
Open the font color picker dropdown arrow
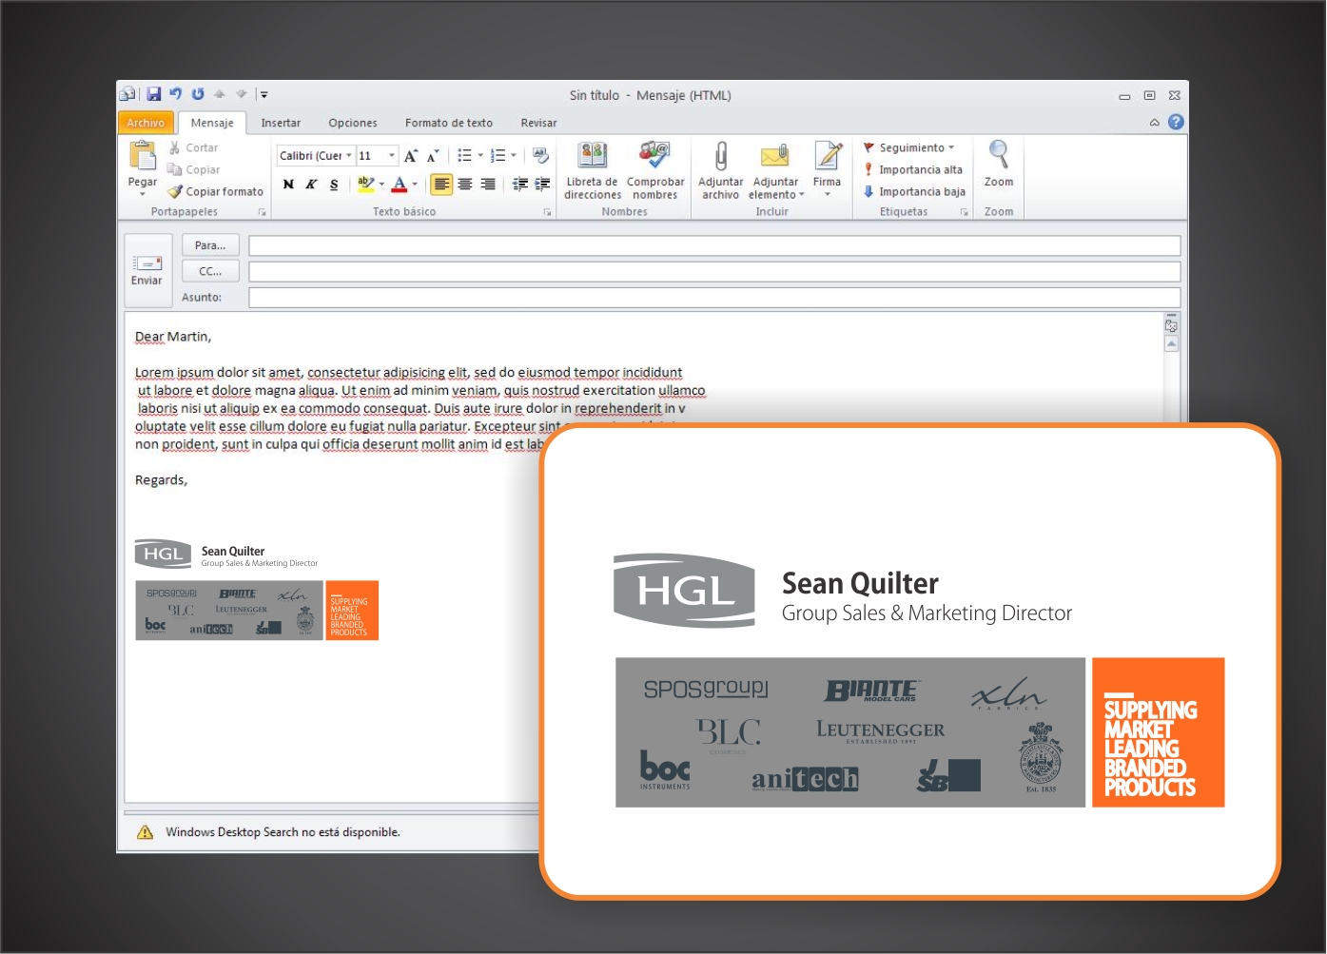(x=415, y=185)
